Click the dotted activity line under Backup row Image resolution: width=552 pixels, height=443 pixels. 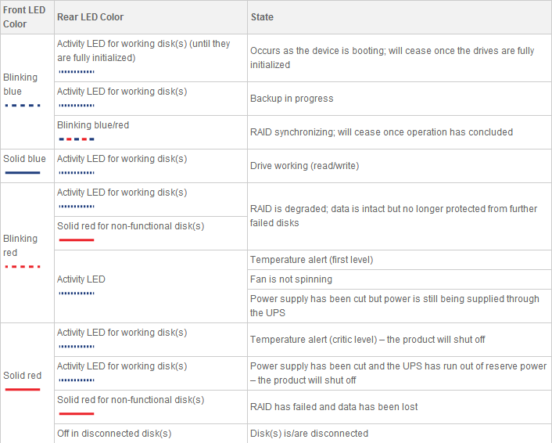[77, 106]
